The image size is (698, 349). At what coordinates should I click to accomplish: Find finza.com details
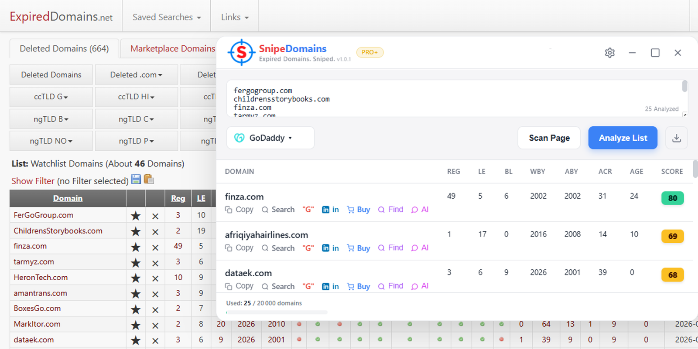pyautogui.click(x=390, y=210)
